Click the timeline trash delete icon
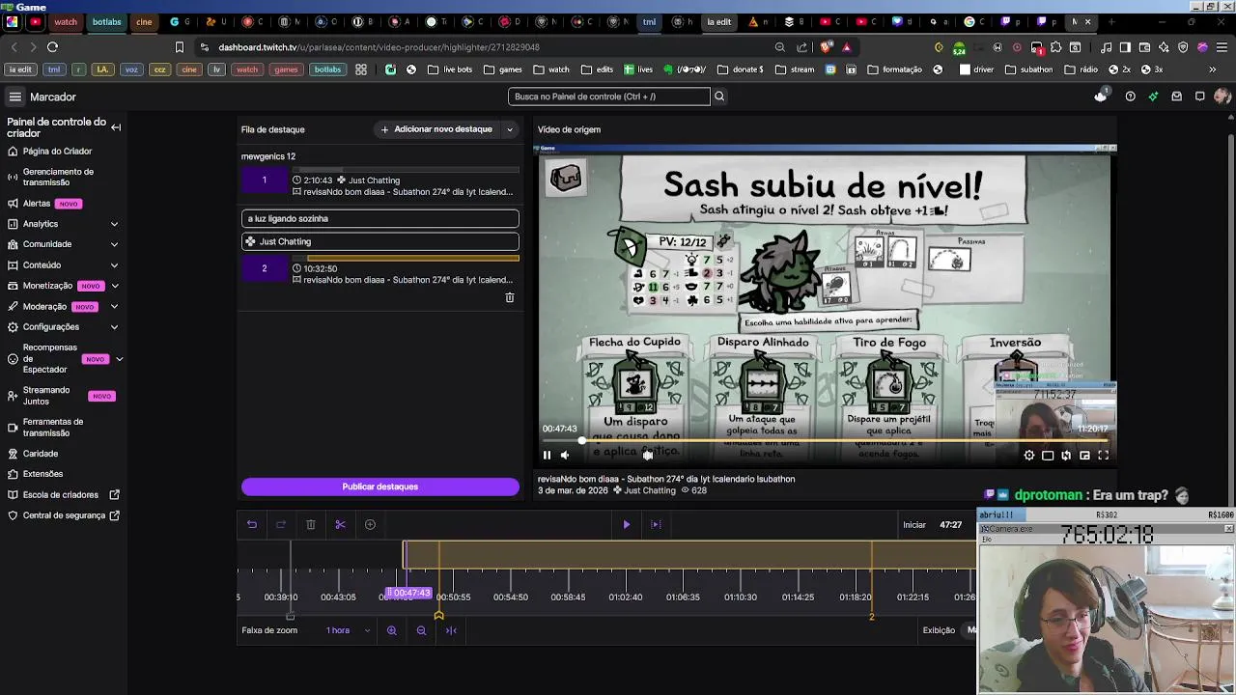This screenshot has height=695, width=1236. coord(311,524)
